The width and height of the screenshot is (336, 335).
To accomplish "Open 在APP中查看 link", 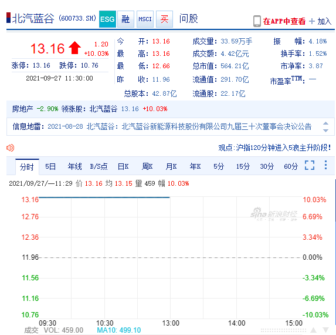I will click(x=284, y=21).
